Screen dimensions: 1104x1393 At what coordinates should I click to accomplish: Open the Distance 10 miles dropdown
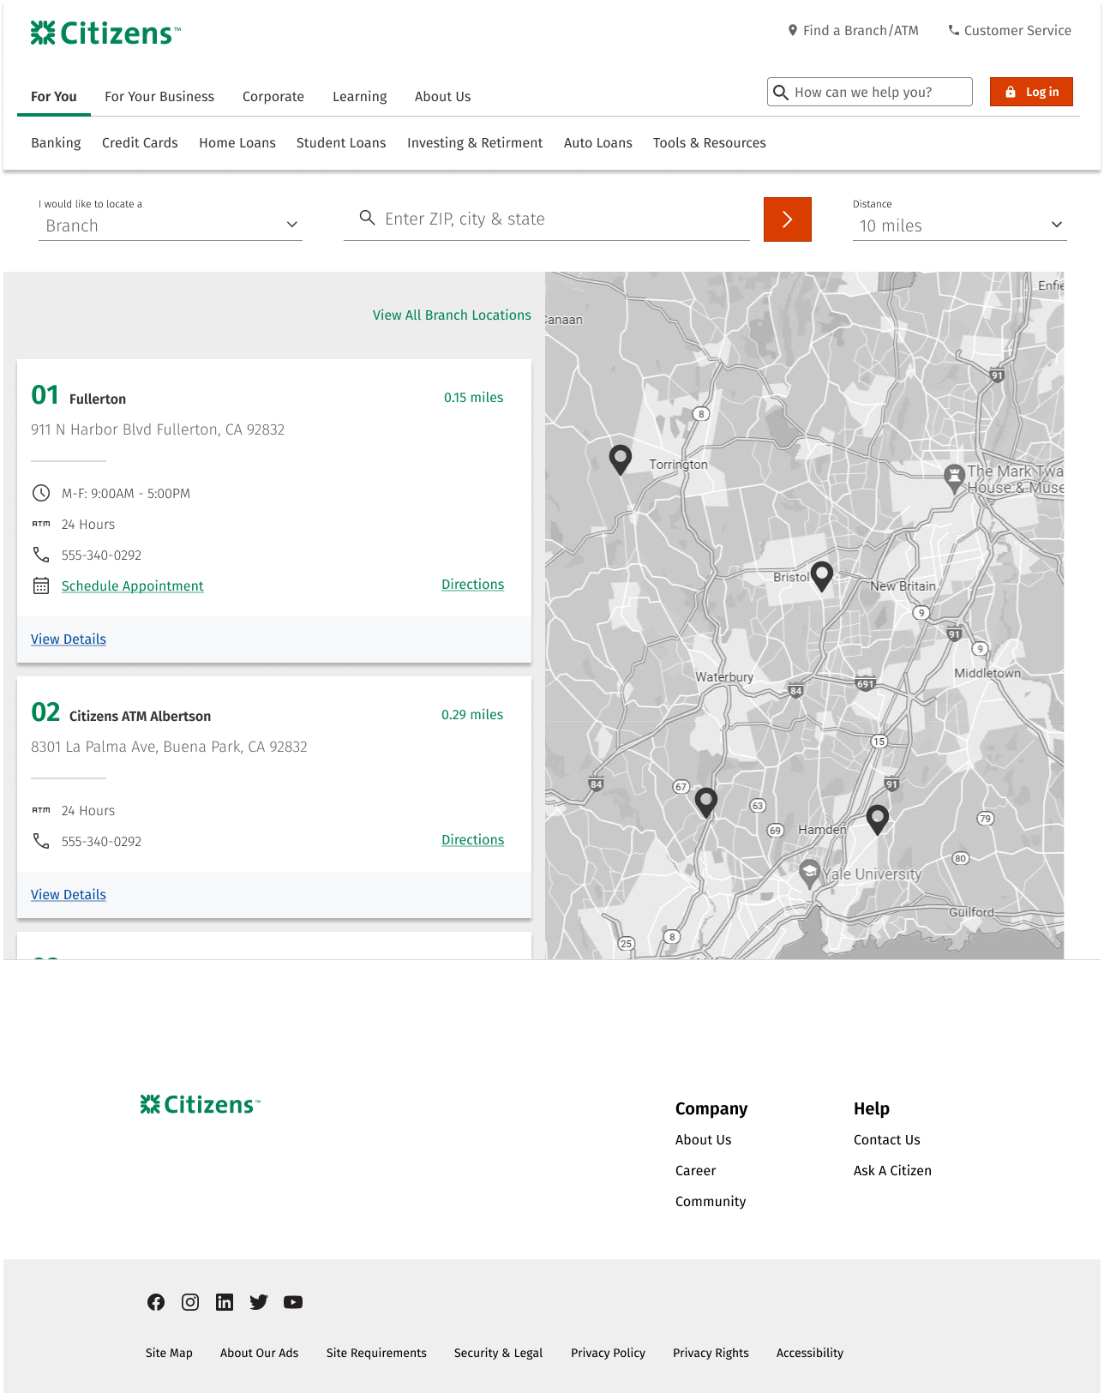pos(958,225)
